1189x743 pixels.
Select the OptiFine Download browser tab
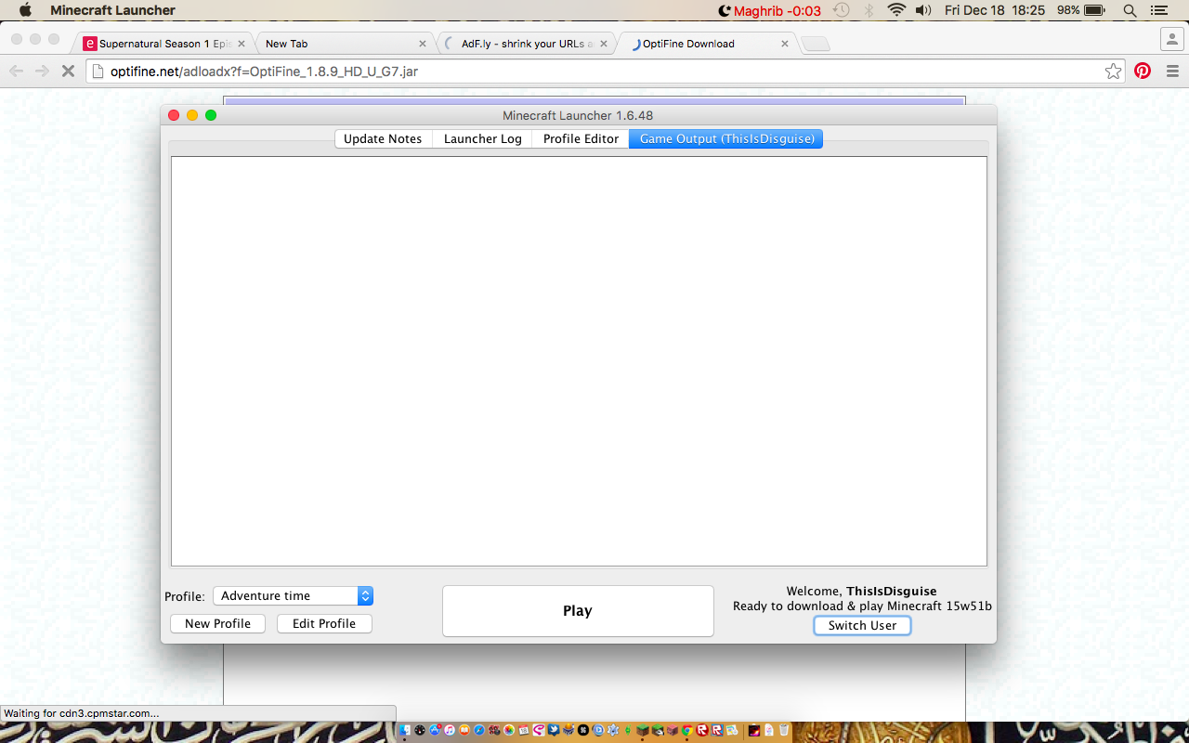click(x=707, y=44)
